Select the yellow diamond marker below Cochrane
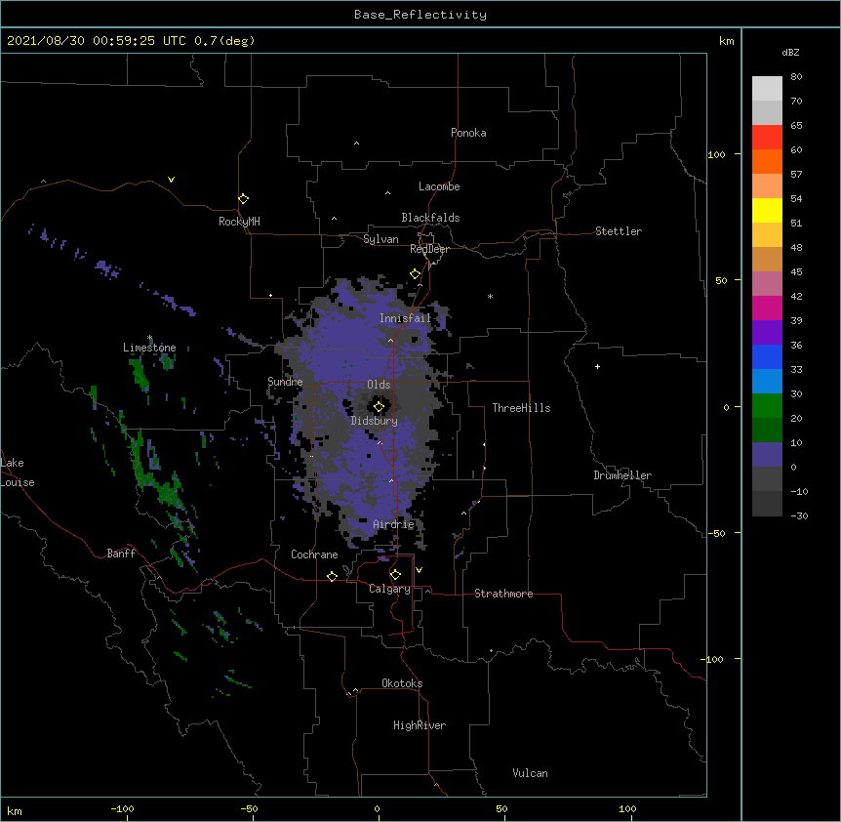This screenshot has height=822, width=841. [332, 576]
